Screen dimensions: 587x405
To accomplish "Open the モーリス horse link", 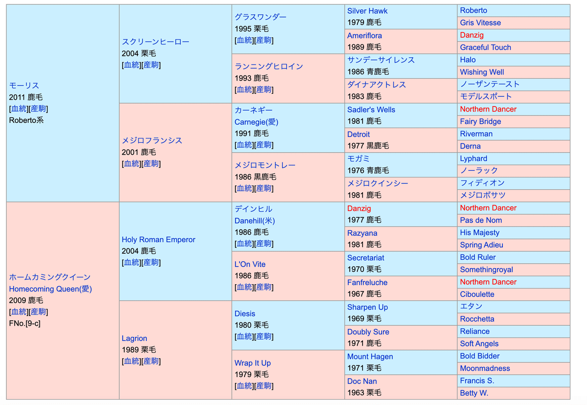I will [24, 86].
